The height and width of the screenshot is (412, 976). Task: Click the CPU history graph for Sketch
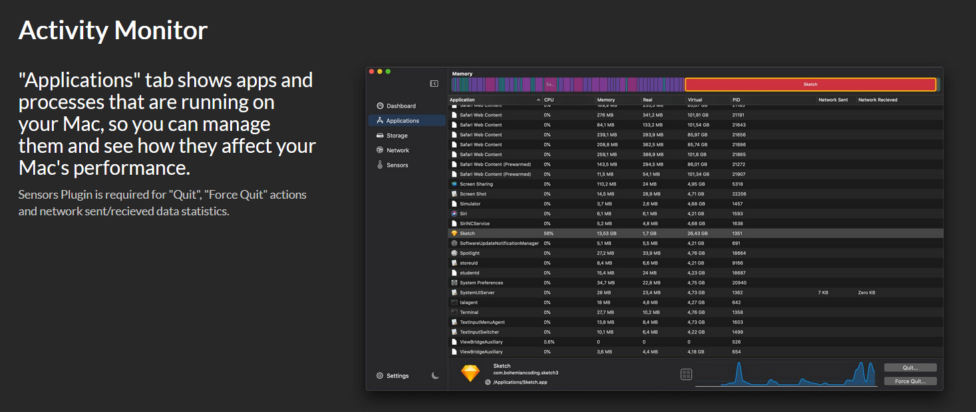[x=788, y=374]
